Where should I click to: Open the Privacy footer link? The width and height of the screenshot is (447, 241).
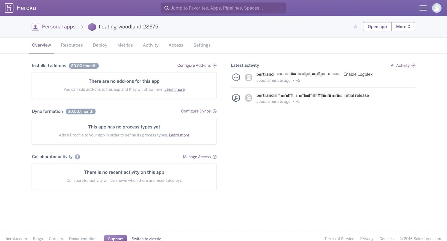coord(367,239)
